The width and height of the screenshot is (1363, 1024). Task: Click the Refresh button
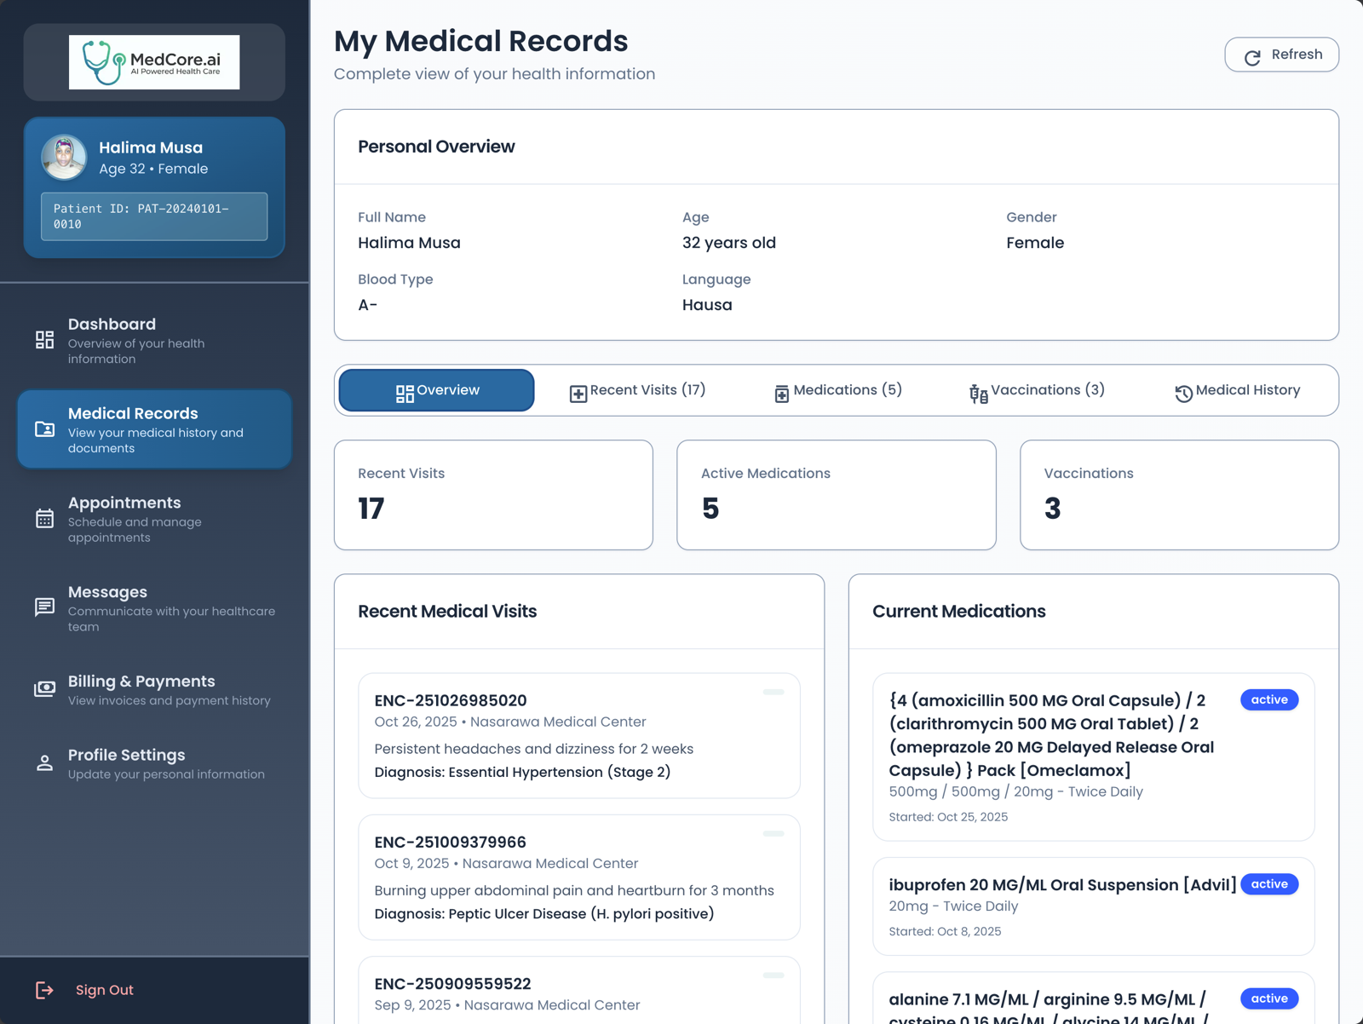tap(1281, 55)
